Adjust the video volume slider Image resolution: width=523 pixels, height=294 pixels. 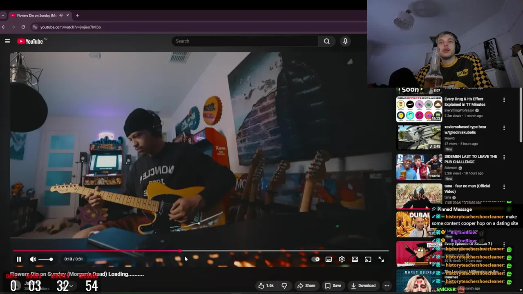tap(46, 259)
